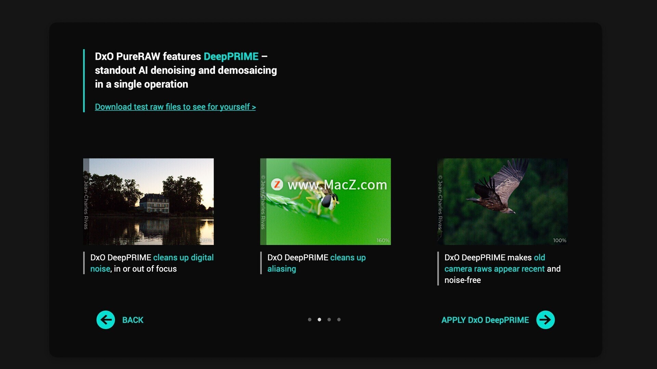This screenshot has width=657, height=369.
Task: Click 'cleans up digital noise' caption text
Action: 152,263
